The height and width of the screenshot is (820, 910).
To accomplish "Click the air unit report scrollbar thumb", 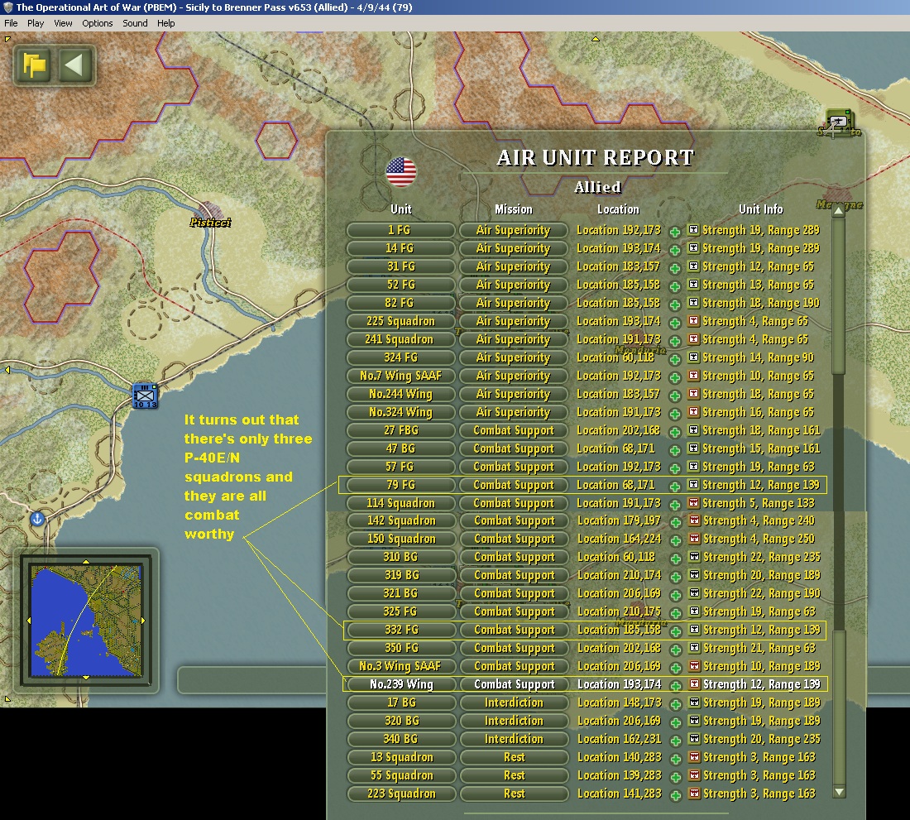I will click(x=839, y=296).
